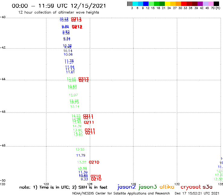Image resolution: width=223 pixels, height=196 pixels.
Task: Click the orange legend swatch
Action: [x=178, y=4]
